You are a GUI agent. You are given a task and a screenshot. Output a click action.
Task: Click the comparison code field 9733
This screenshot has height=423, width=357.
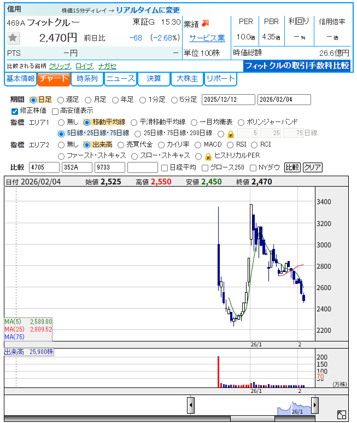pyautogui.click(x=110, y=167)
